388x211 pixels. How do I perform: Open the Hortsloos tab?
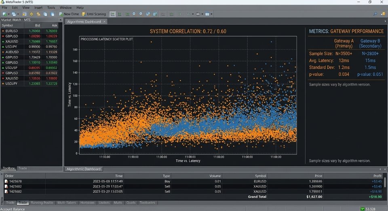point(87,203)
